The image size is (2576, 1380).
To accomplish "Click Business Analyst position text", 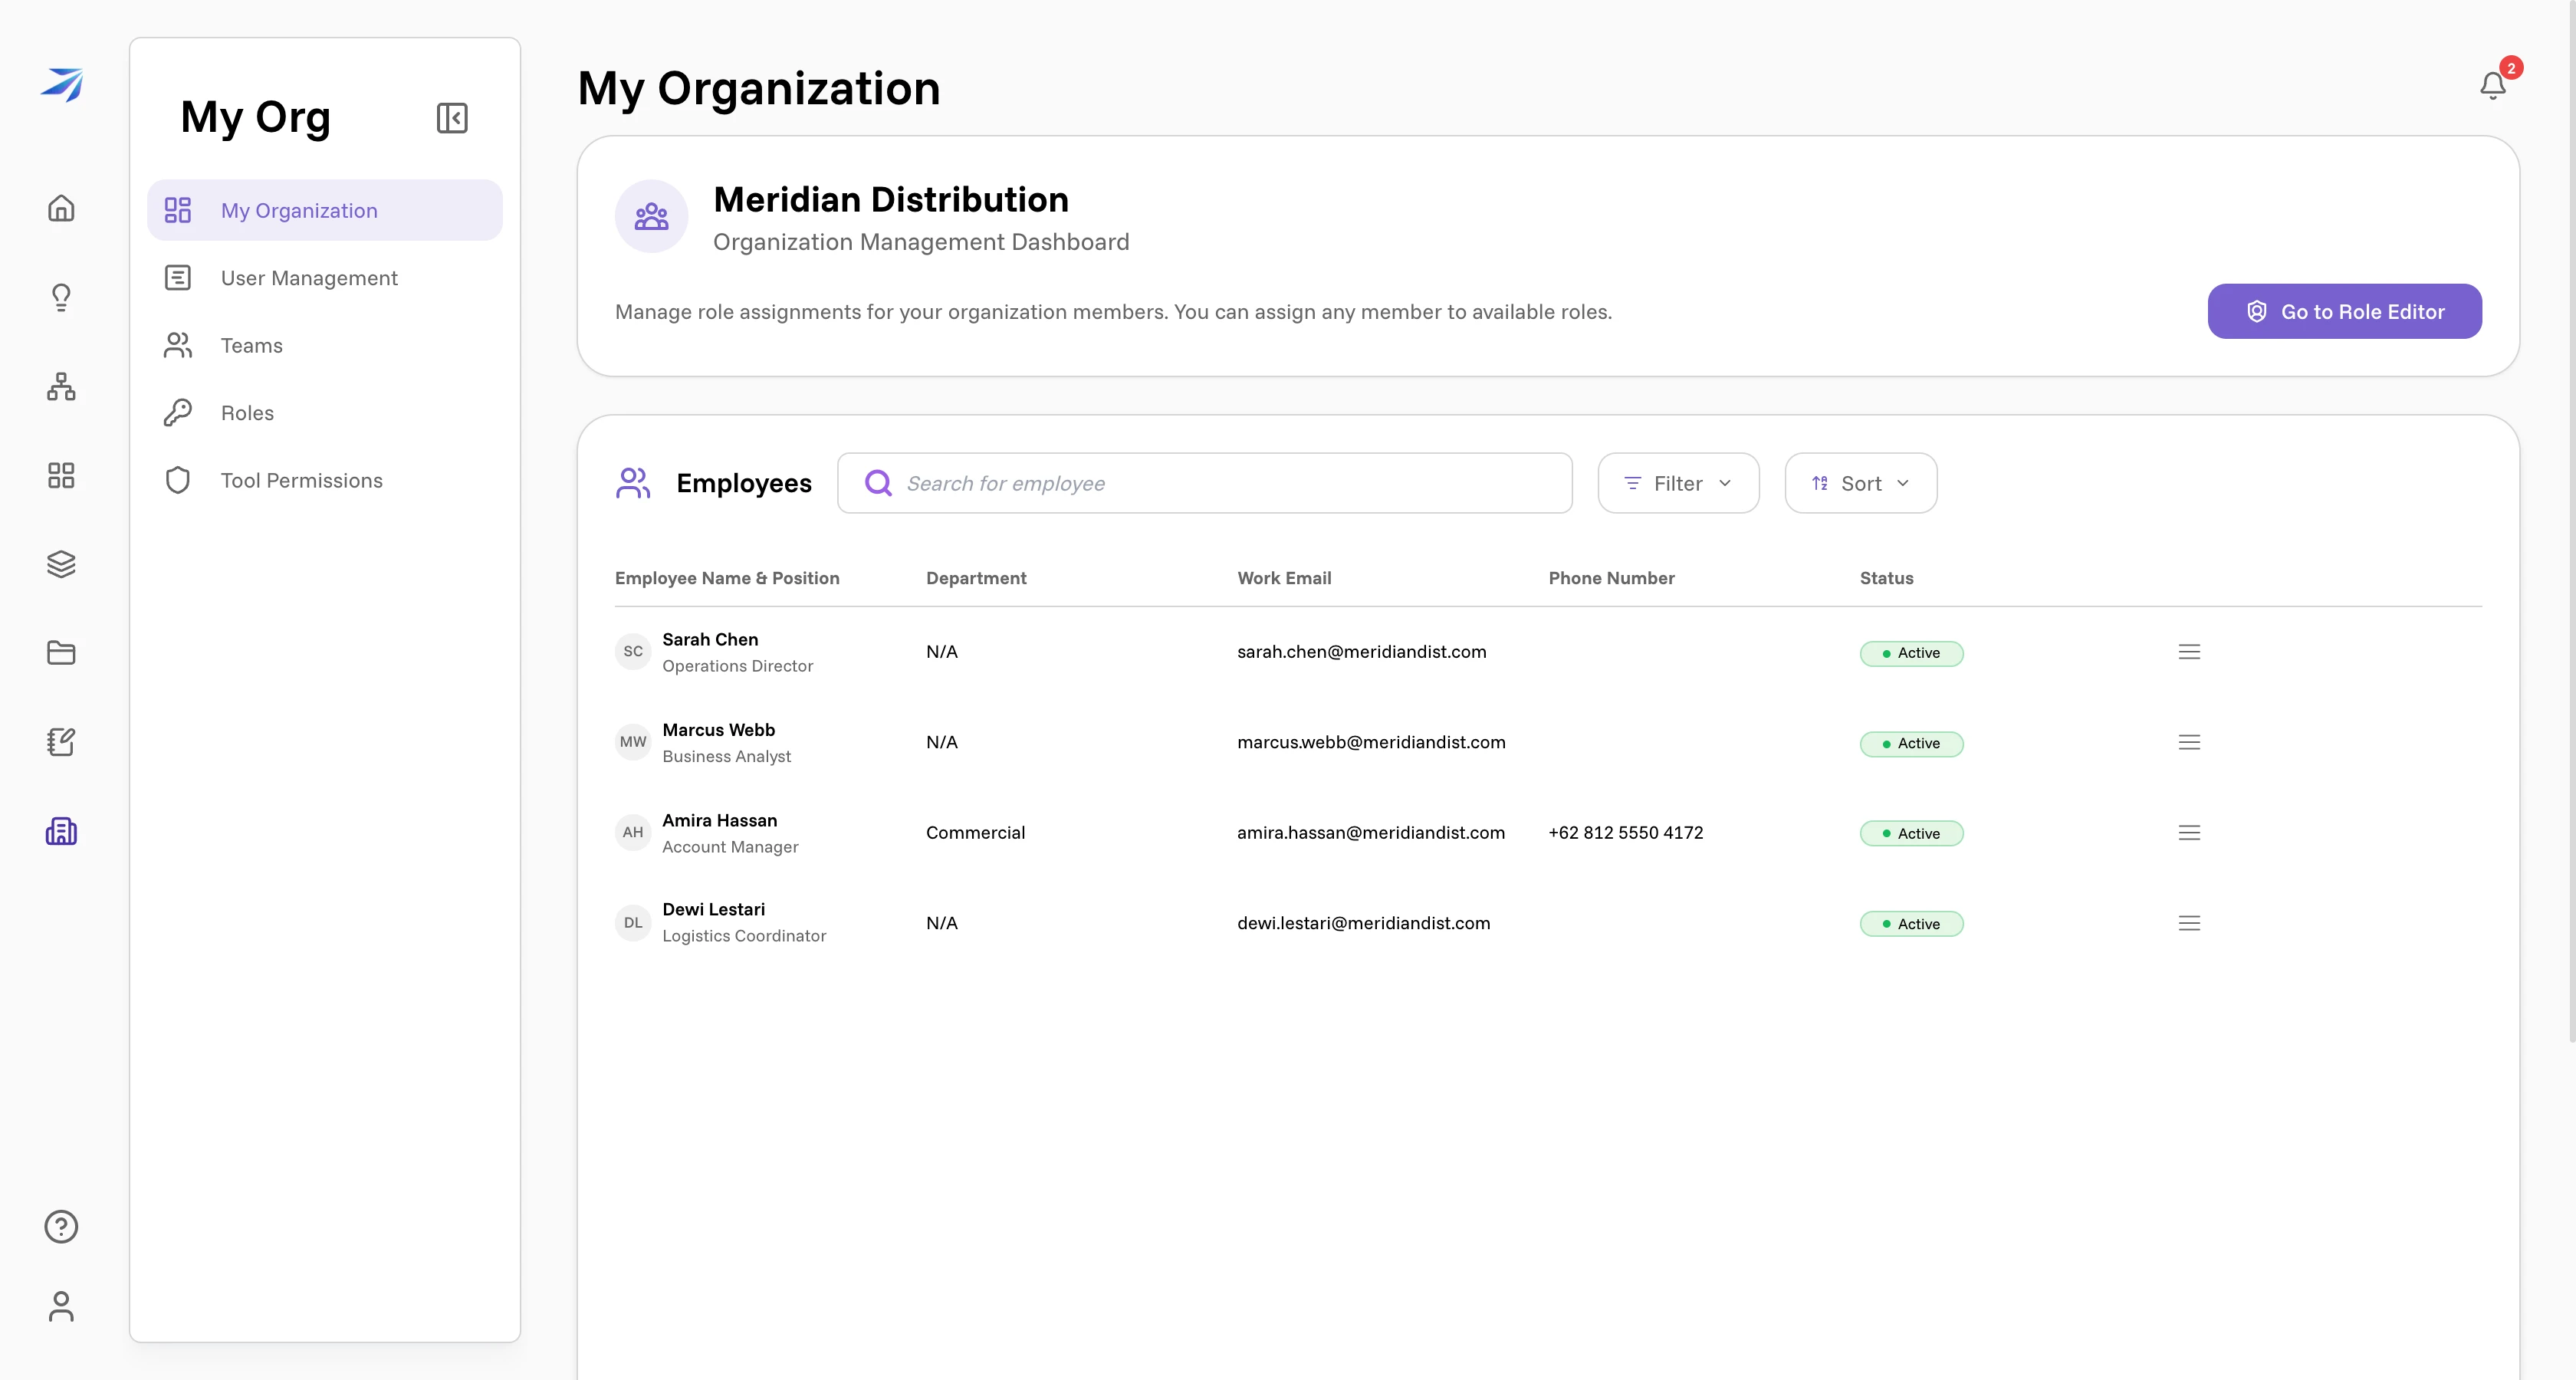I will [726, 757].
